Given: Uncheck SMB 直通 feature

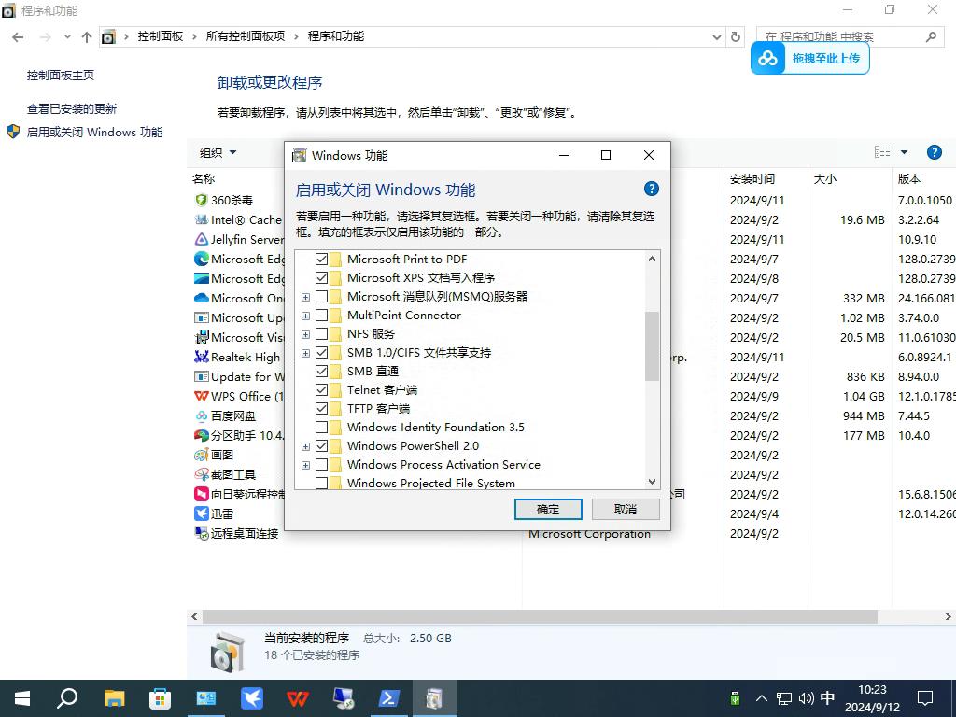Looking at the screenshot, I should point(321,372).
